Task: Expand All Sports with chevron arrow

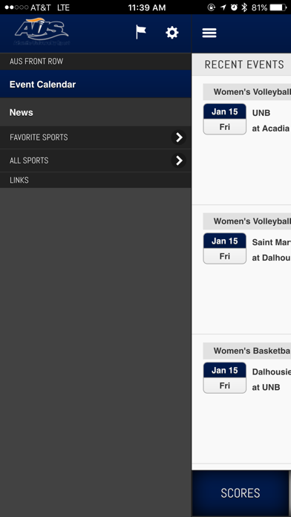Action: (x=179, y=160)
